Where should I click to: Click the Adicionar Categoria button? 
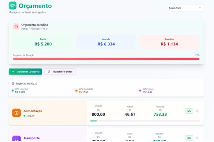point(26,72)
